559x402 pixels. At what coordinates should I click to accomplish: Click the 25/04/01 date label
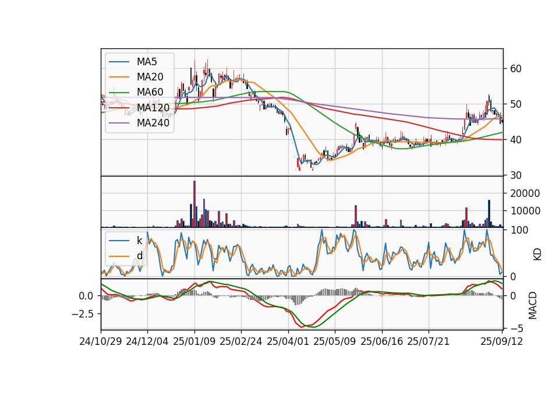(x=288, y=341)
